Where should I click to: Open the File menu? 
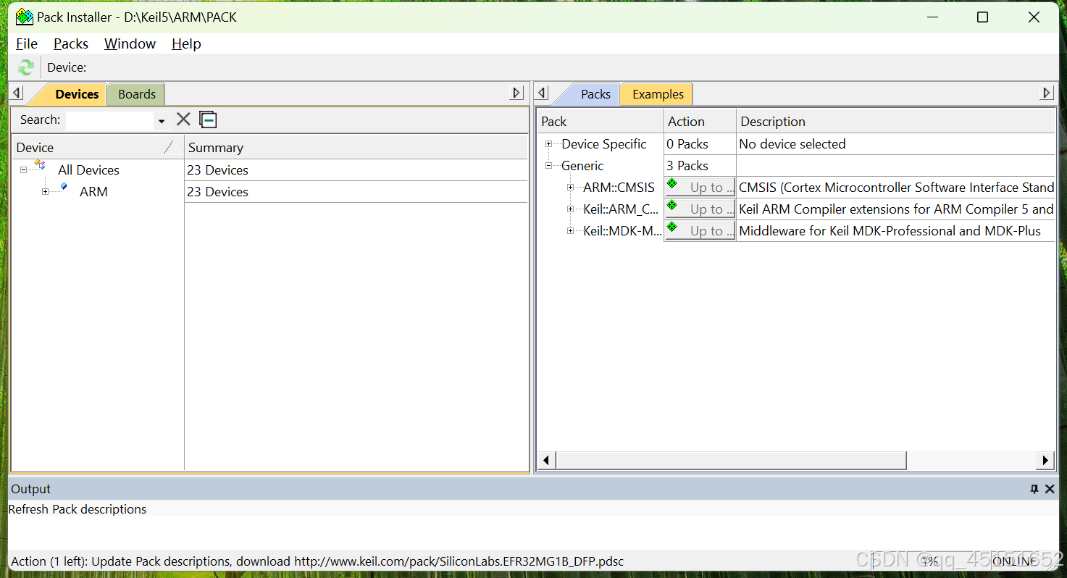[26, 43]
